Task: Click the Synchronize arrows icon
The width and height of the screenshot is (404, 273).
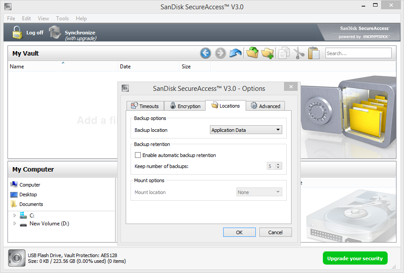Action: (x=55, y=32)
